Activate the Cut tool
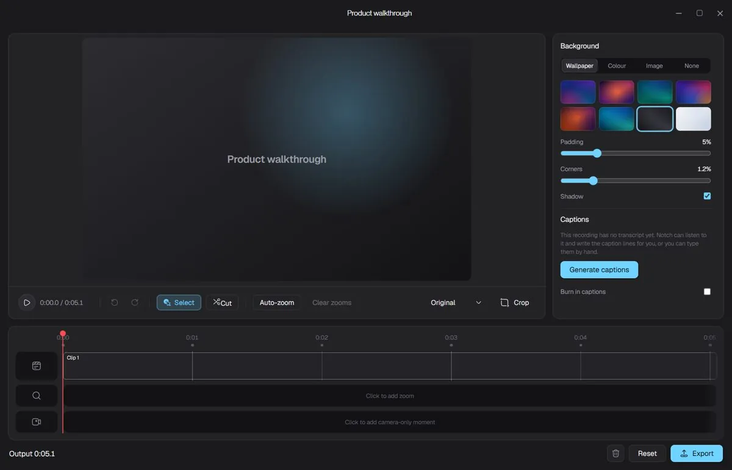 pyautogui.click(x=222, y=302)
